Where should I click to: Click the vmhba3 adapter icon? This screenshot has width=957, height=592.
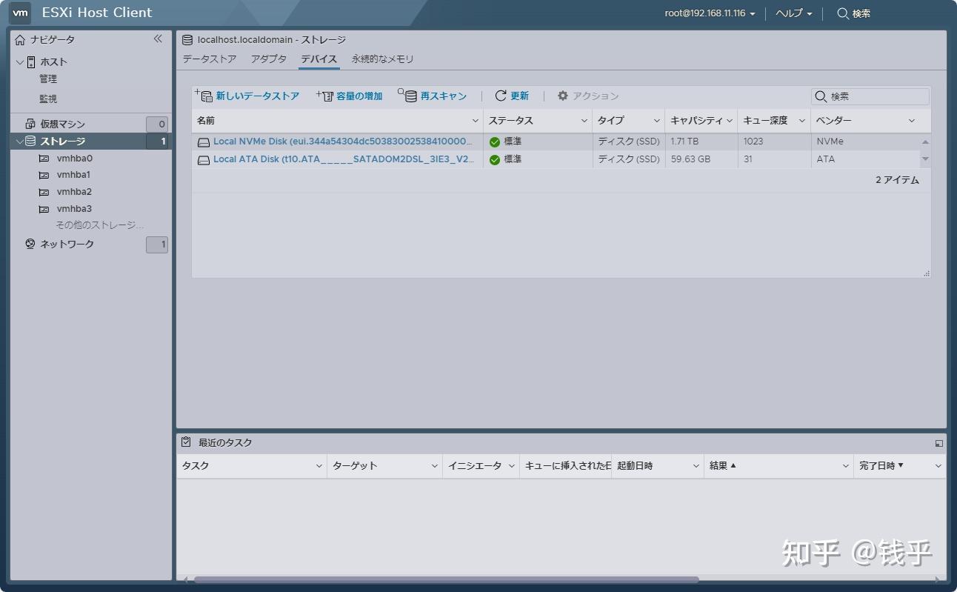click(44, 210)
